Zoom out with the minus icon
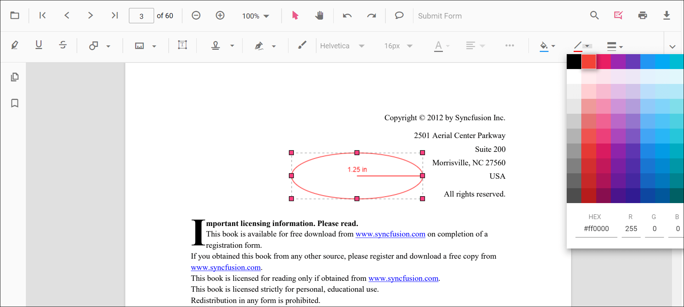Image resolution: width=684 pixels, height=307 pixels. pos(196,16)
